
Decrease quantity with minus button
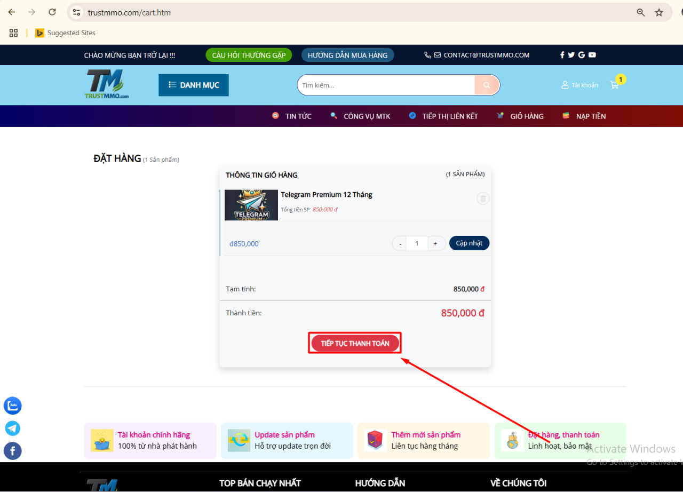(400, 243)
